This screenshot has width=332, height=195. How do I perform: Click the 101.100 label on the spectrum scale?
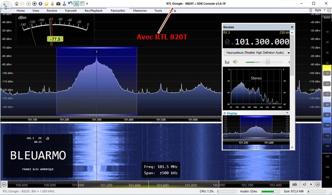click(x=32, y=120)
